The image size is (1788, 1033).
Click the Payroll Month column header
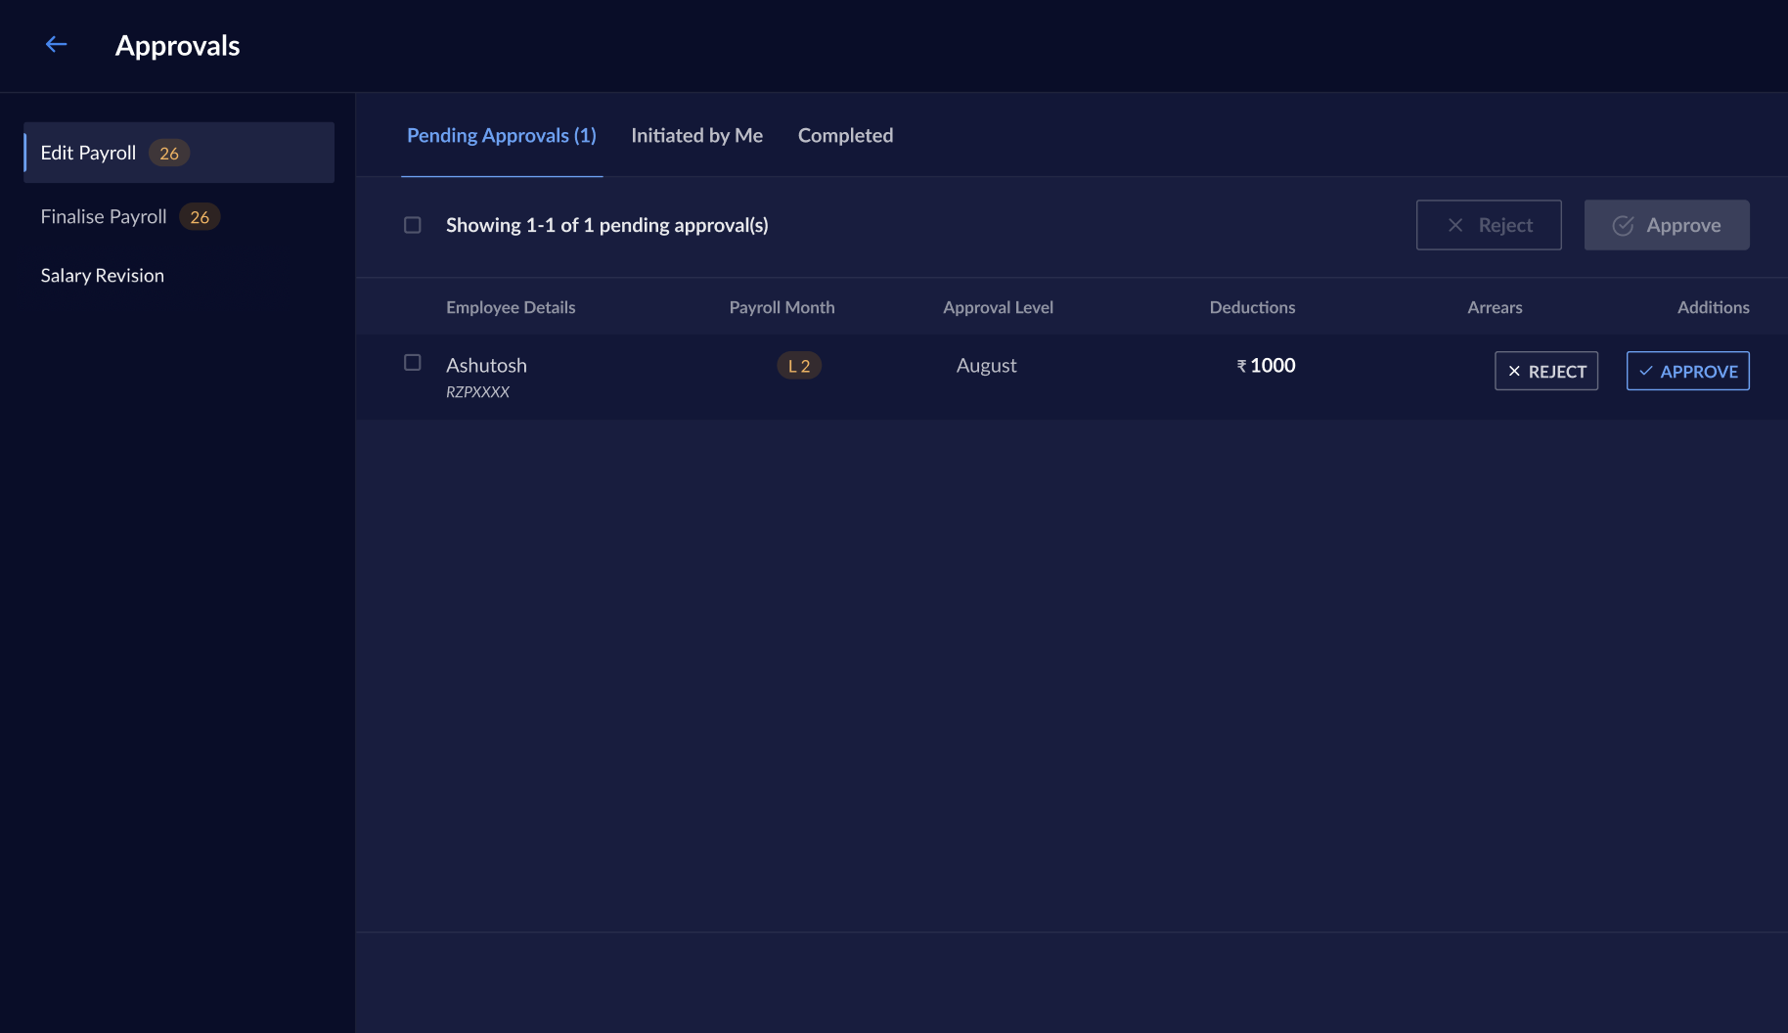point(782,307)
